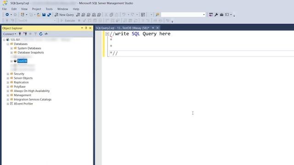Click the New Project icon in the toolbar
Image resolution: width=294 pixels, height=165 pixels.
(x=23, y=15)
